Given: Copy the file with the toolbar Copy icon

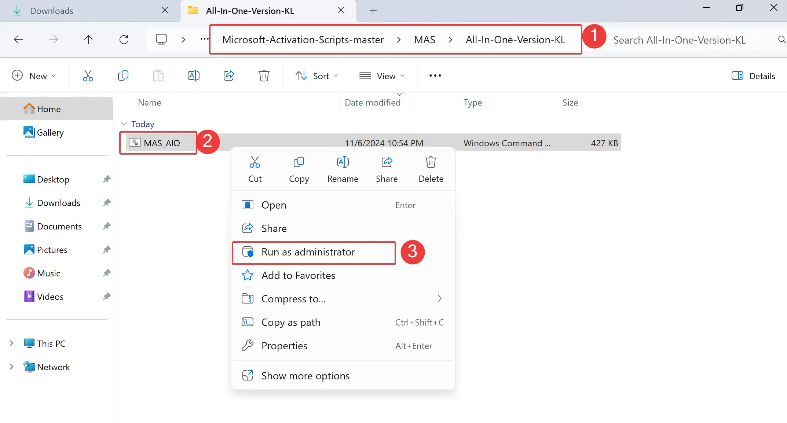Looking at the screenshot, I should coord(123,76).
